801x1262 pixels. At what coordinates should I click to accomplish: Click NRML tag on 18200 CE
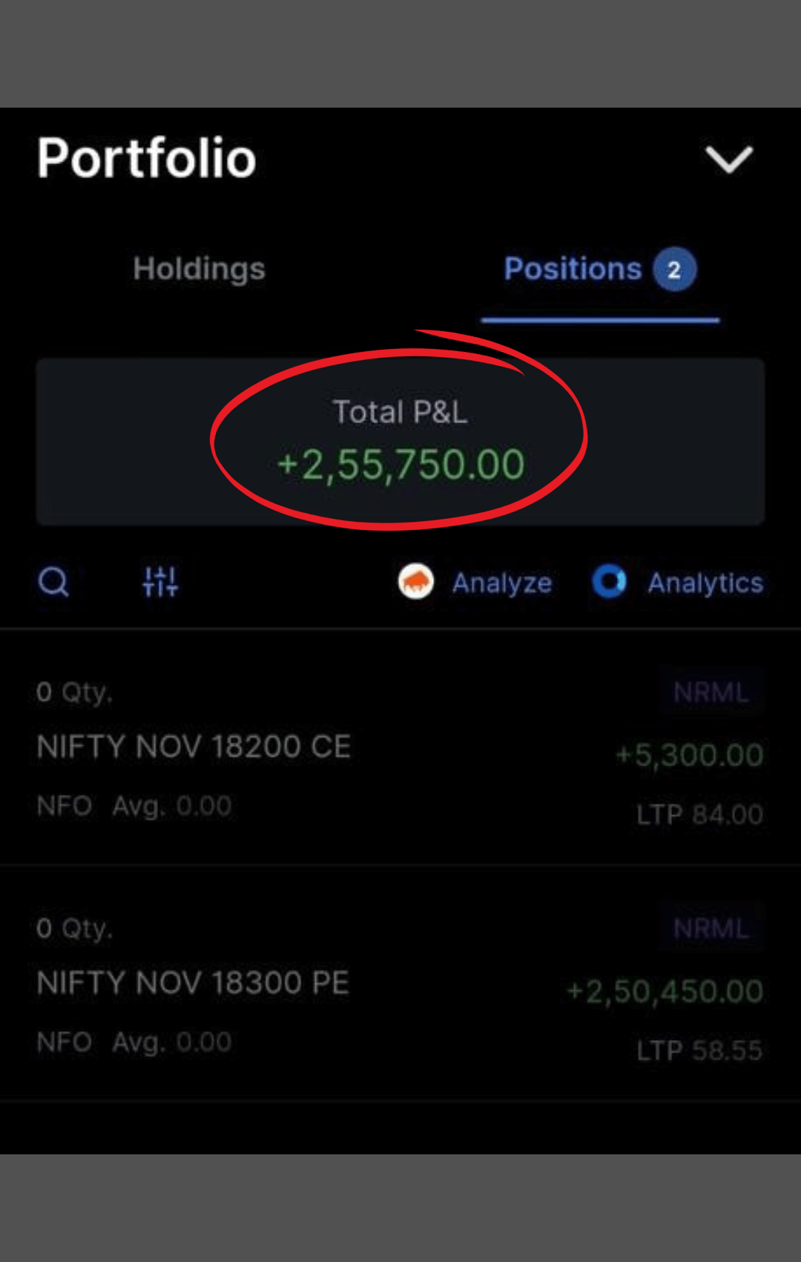[x=711, y=693]
